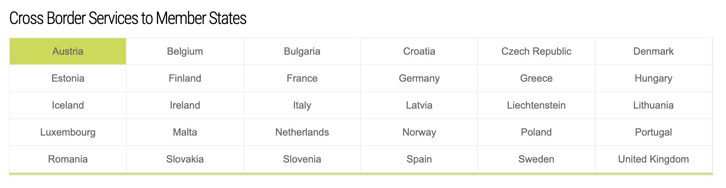Open the Bulgaria tab
The image size is (726, 188).
click(302, 51)
